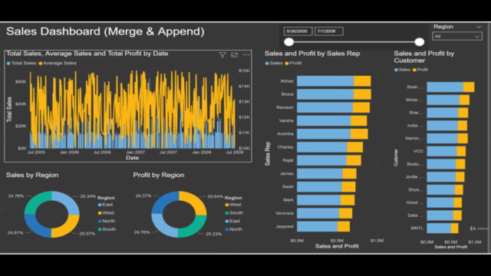The height and width of the screenshot is (276, 491).
Task: Select the right date slider handle
Action: click(x=420, y=41)
